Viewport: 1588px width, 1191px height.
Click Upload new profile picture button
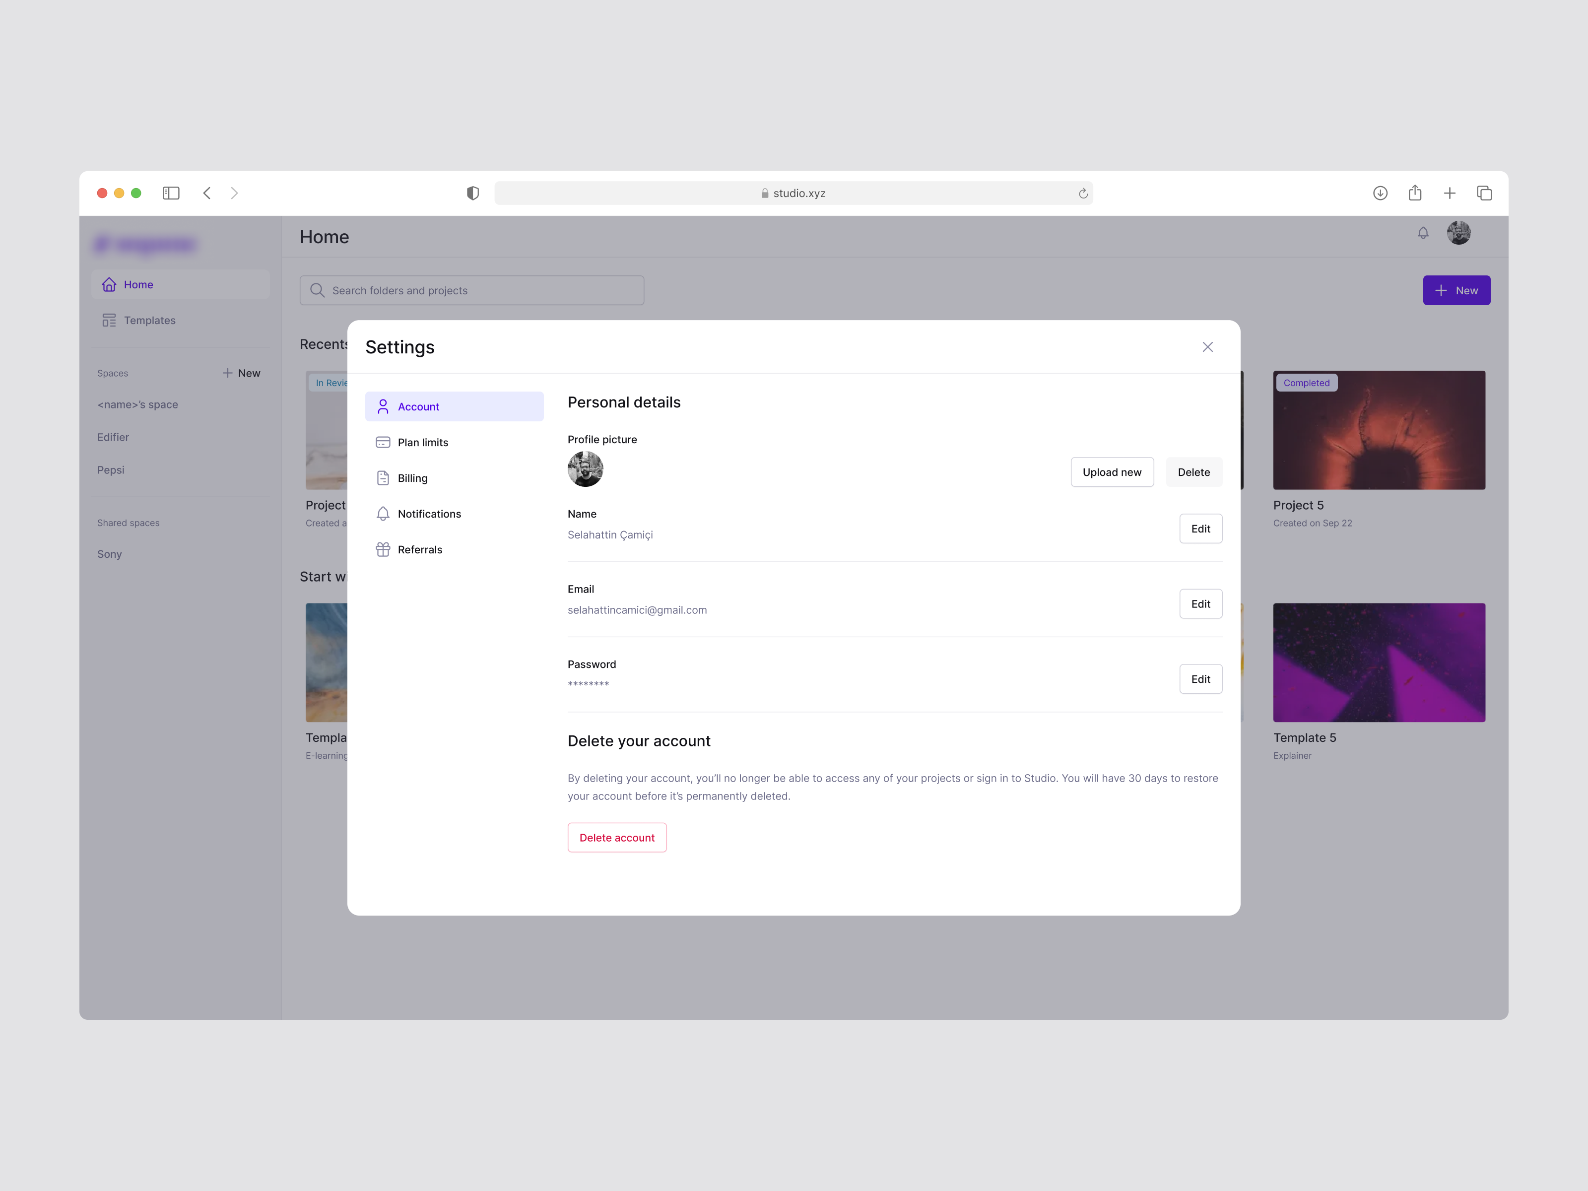click(x=1111, y=471)
